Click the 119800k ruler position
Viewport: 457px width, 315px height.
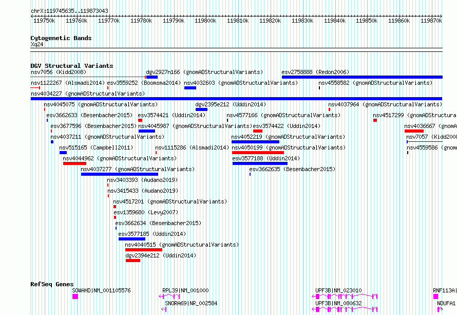tap(205, 21)
